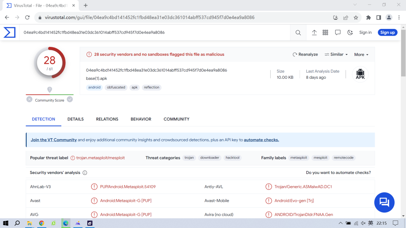
Task: Click the APK file type icon
Action: pos(360,74)
